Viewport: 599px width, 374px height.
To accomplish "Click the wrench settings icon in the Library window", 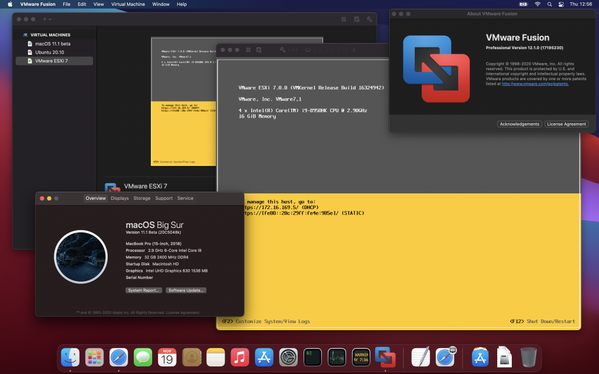I will tap(369, 19).
